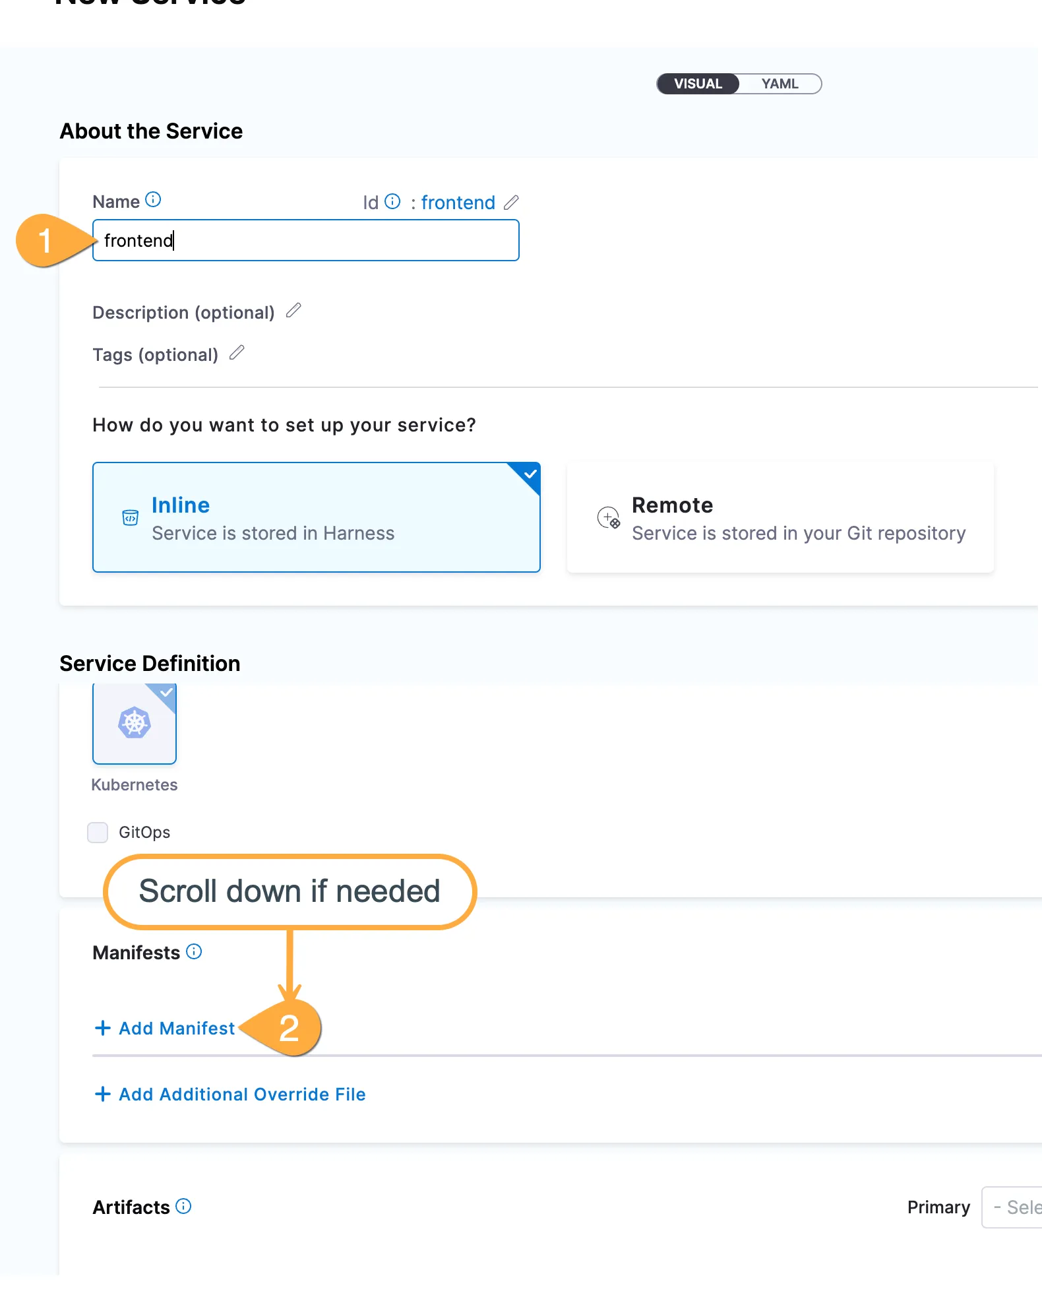Switch to the YAML view
The image size is (1042, 1305).
780,84
